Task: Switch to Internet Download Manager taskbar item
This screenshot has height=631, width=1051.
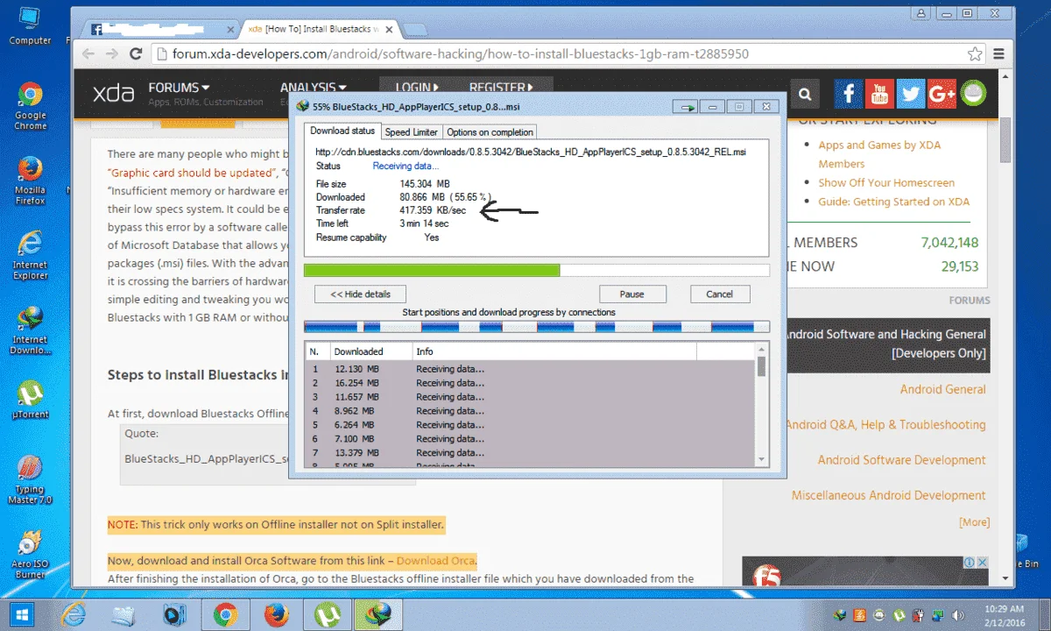Action: click(377, 615)
